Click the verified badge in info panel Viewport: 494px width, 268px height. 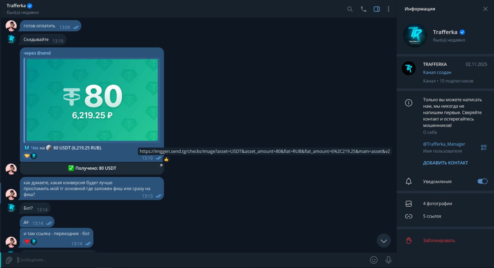462,32
